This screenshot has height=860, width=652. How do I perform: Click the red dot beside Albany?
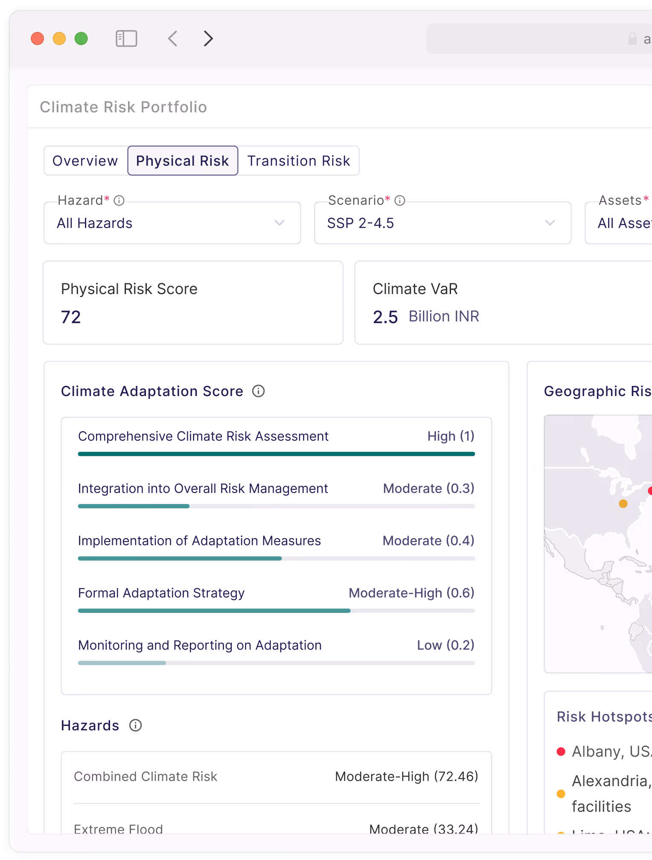561,752
